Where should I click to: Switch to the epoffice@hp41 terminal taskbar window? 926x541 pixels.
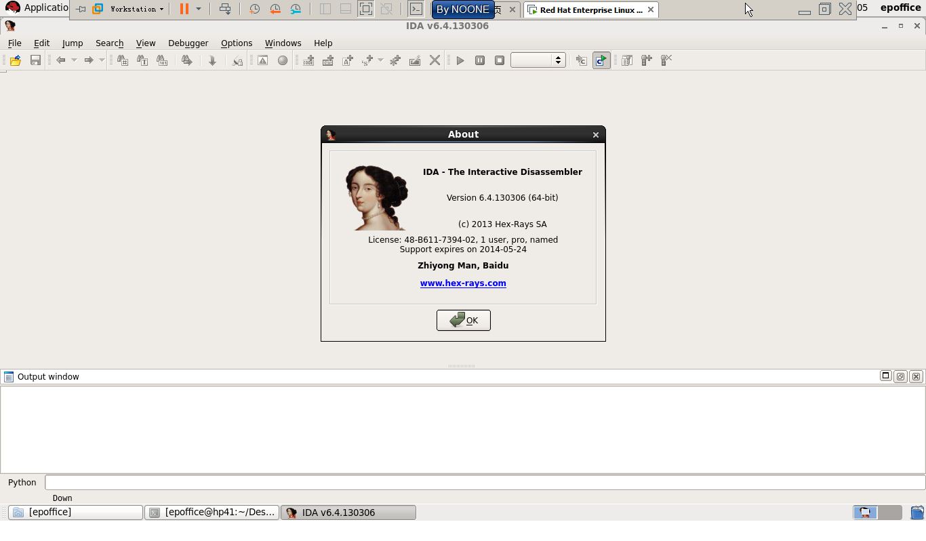pyautogui.click(x=212, y=513)
